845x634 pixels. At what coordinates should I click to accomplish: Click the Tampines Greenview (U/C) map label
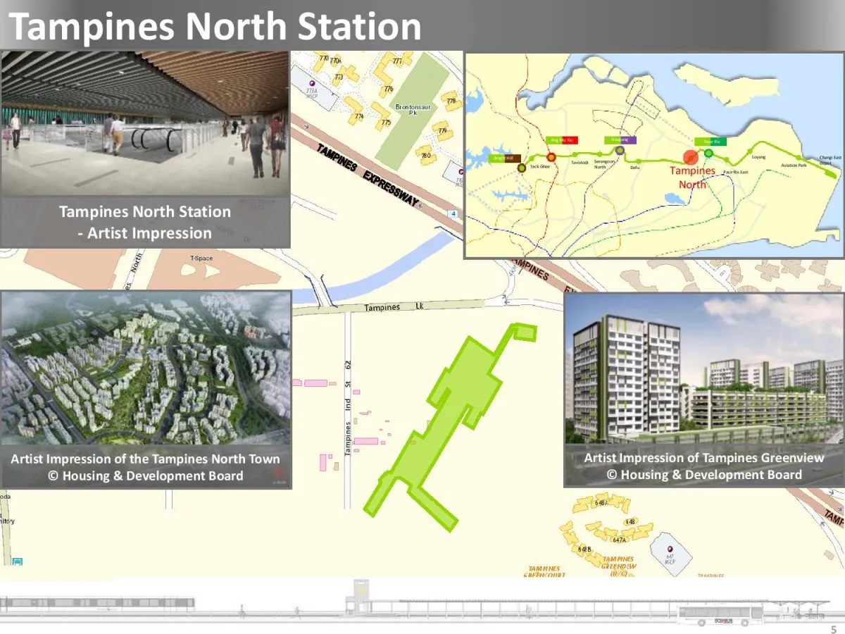pyautogui.click(x=619, y=566)
